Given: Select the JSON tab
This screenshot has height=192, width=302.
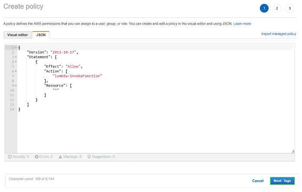Looking at the screenshot, I should [41, 35].
